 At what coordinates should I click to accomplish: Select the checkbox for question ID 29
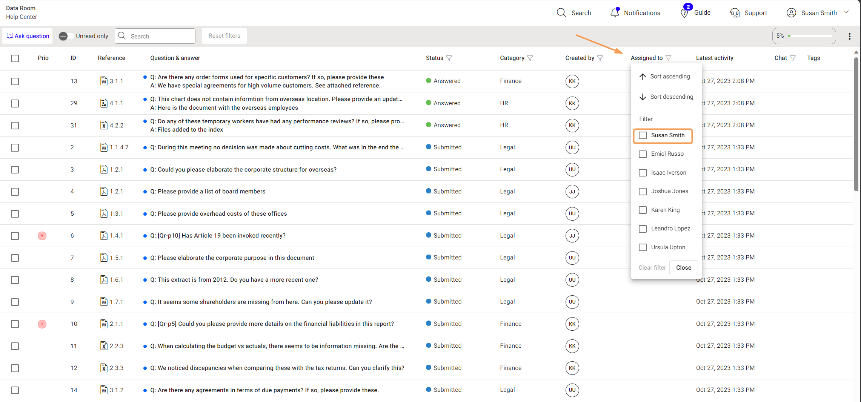pyautogui.click(x=15, y=103)
